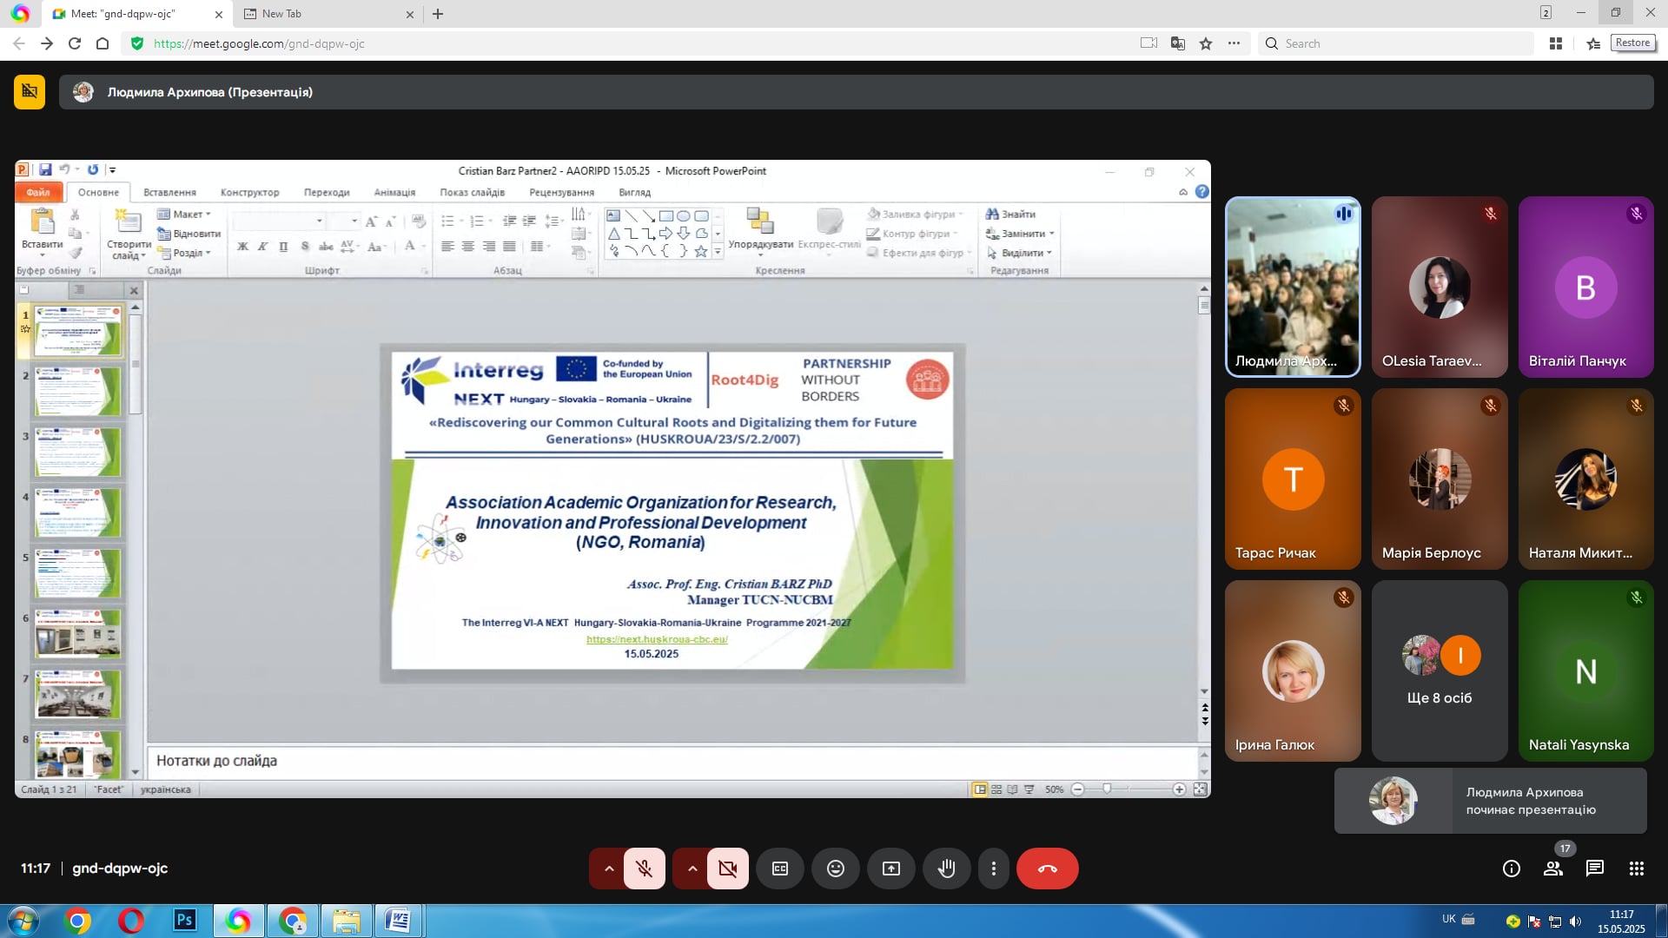Click Present now share screen button
Viewport: 1668px width, 938px height.
click(x=891, y=869)
